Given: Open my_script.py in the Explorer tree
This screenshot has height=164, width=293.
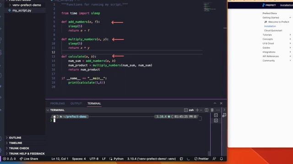Looking at the screenshot, I should [x=22, y=10].
